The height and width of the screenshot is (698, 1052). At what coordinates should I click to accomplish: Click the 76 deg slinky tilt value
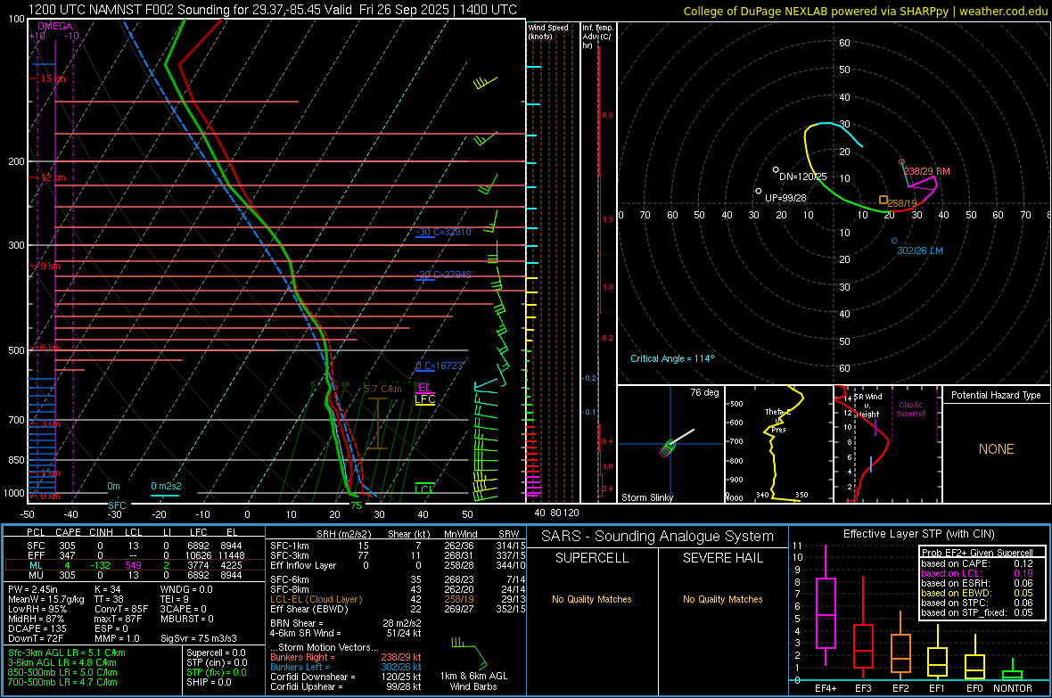click(x=704, y=392)
